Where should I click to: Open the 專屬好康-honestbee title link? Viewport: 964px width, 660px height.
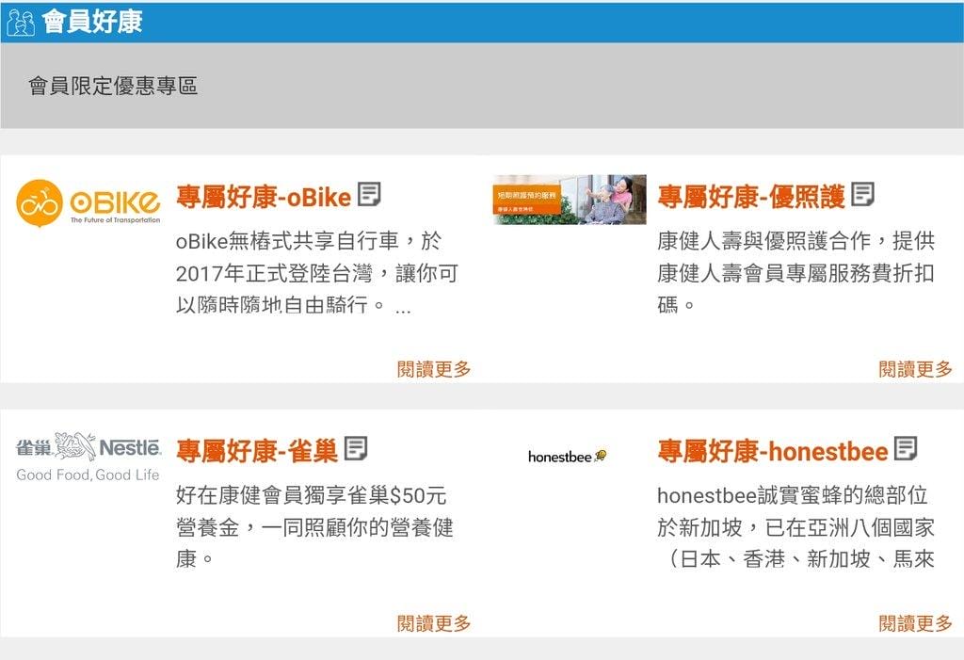(x=773, y=451)
